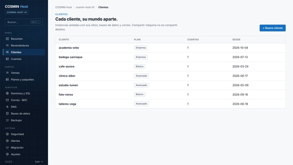Click date 2026-10-04
The height and width of the screenshot is (165, 293).
coord(240,48)
